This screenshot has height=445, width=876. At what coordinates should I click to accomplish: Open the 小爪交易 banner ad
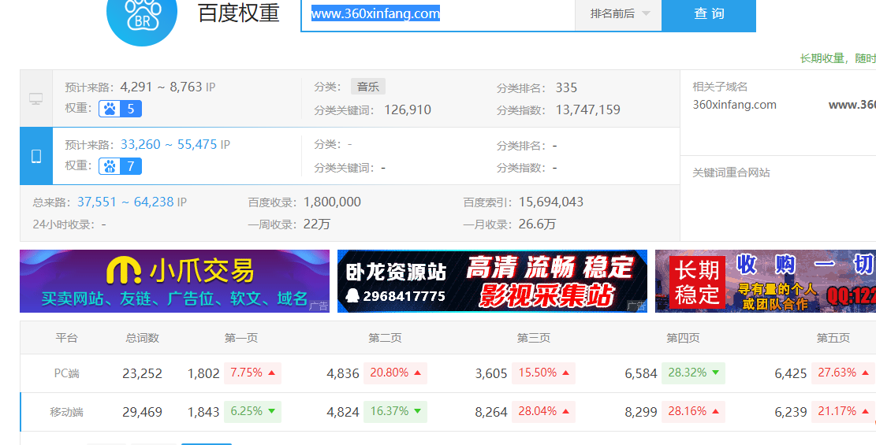(175, 281)
